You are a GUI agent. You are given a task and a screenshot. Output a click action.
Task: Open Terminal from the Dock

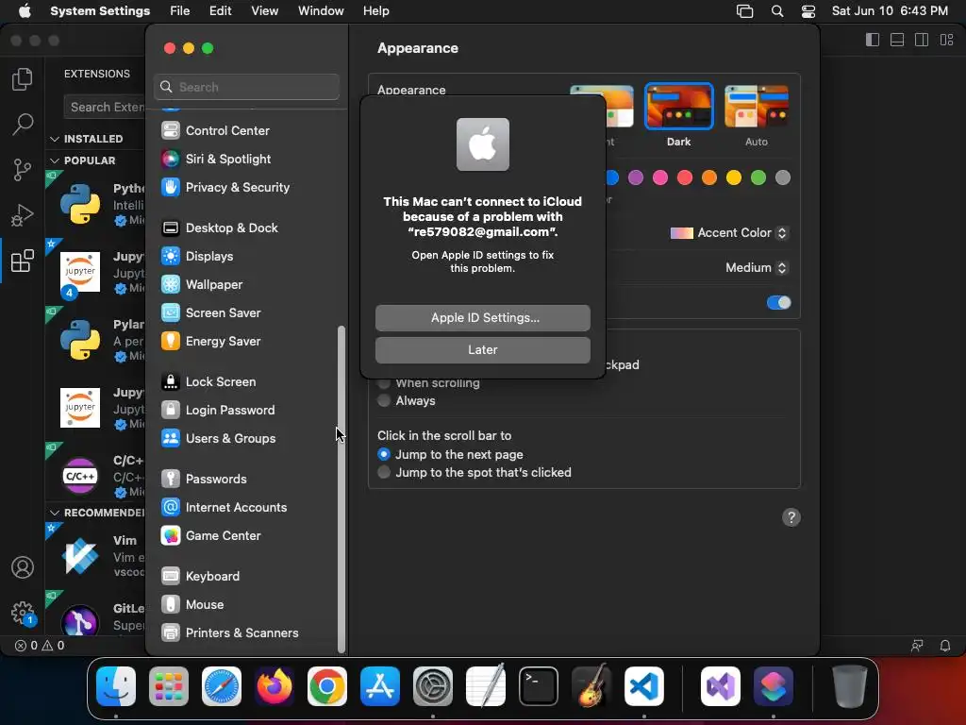(539, 686)
